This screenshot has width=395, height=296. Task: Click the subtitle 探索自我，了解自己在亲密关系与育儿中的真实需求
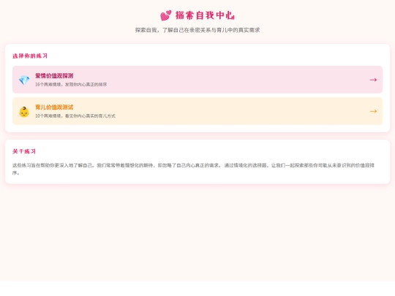[x=197, y=30]
